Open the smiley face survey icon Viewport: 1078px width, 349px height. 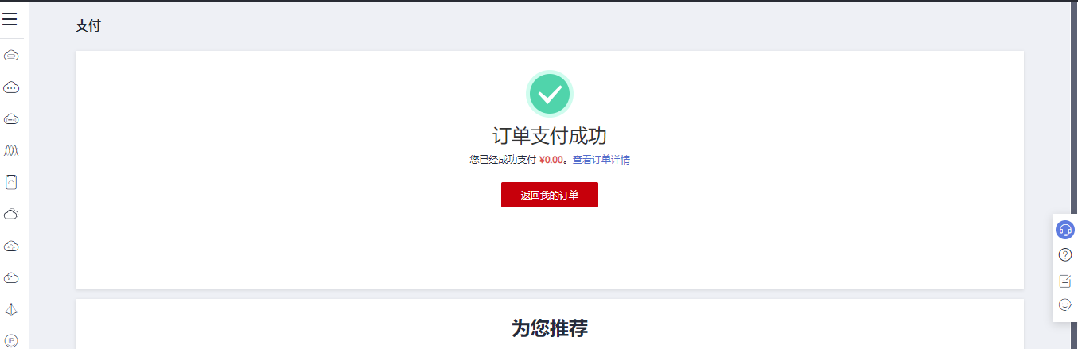[1065, 304]
